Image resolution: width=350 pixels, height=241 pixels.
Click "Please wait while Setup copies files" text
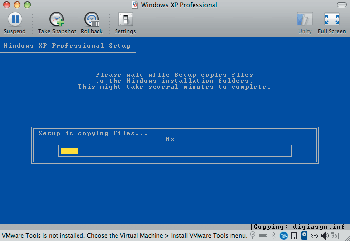[x=175, y=75]
